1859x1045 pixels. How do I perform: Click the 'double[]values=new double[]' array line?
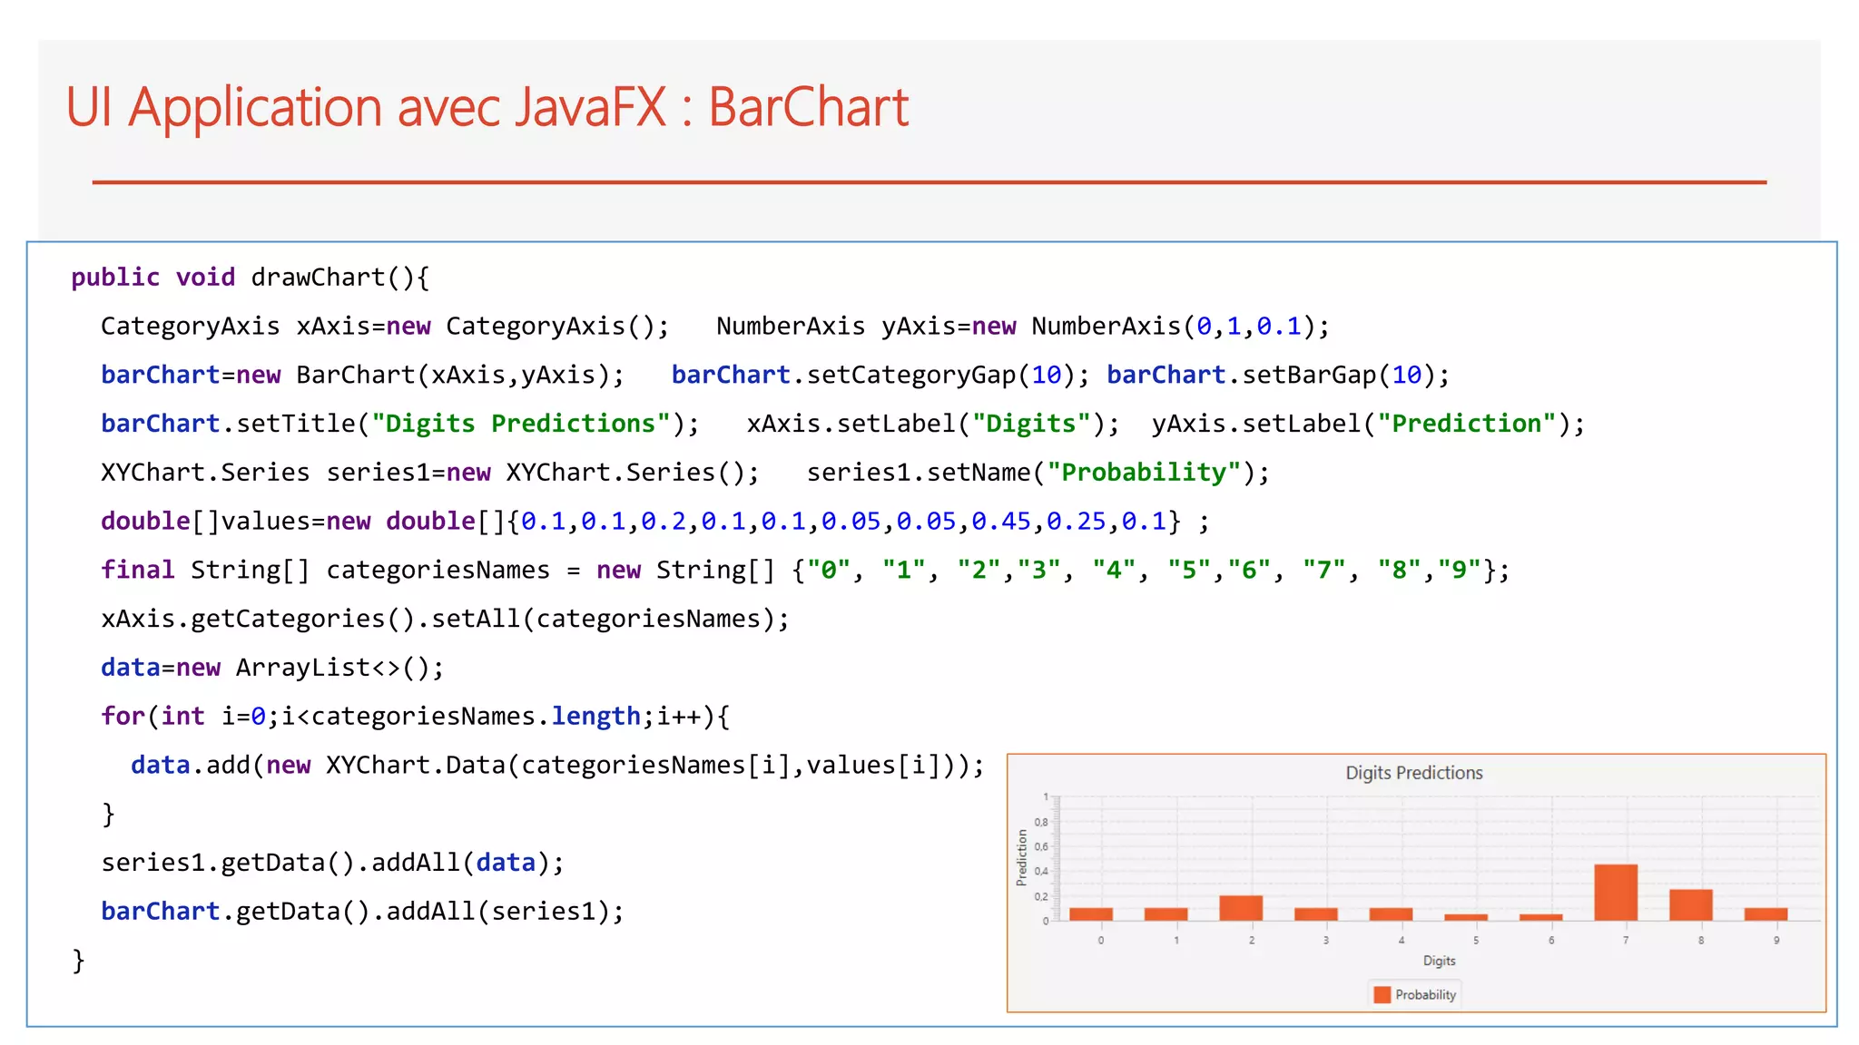coord(654,522)
